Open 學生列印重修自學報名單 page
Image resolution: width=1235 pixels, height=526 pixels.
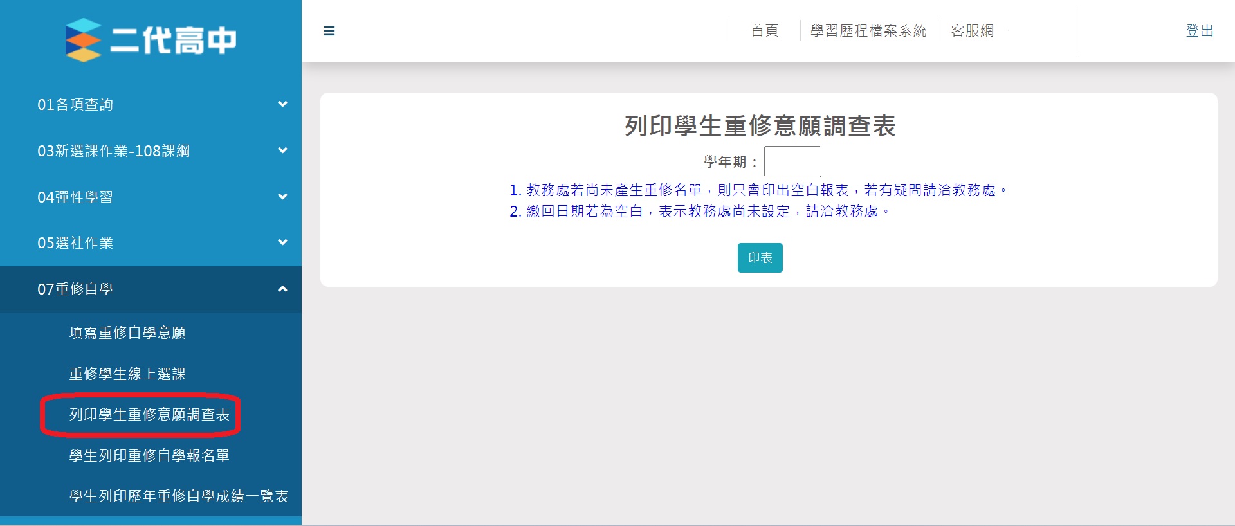point(149,455)
